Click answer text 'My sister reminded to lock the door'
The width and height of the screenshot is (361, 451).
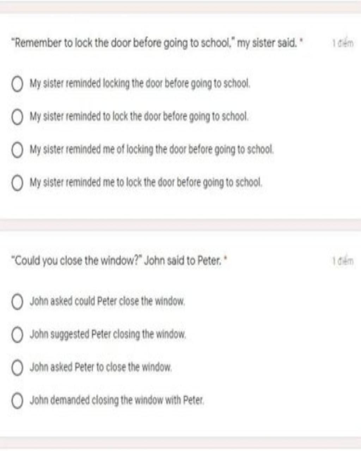139,117
